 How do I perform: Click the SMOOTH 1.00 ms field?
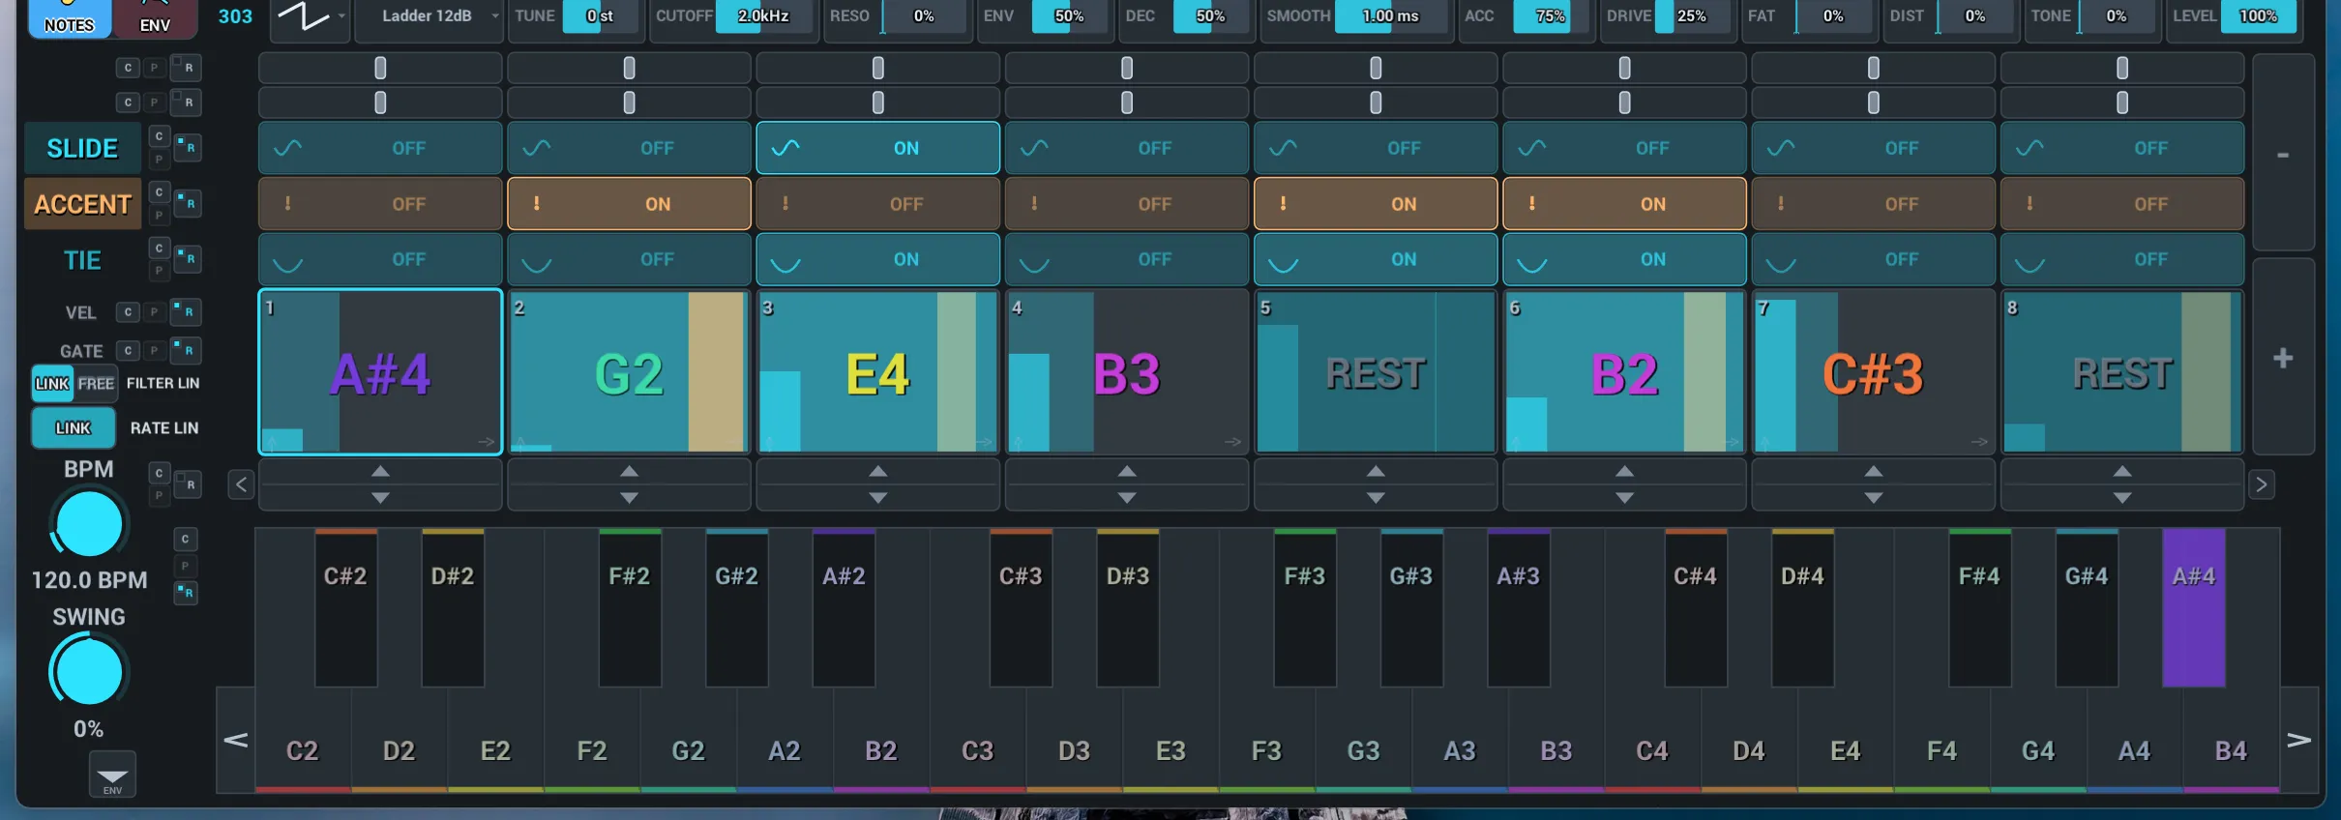click(x=1391, y=16)
